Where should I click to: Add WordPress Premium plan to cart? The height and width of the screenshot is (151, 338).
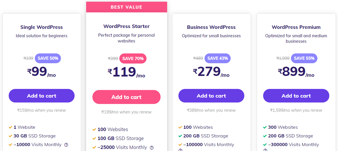(x=296, y=96)
